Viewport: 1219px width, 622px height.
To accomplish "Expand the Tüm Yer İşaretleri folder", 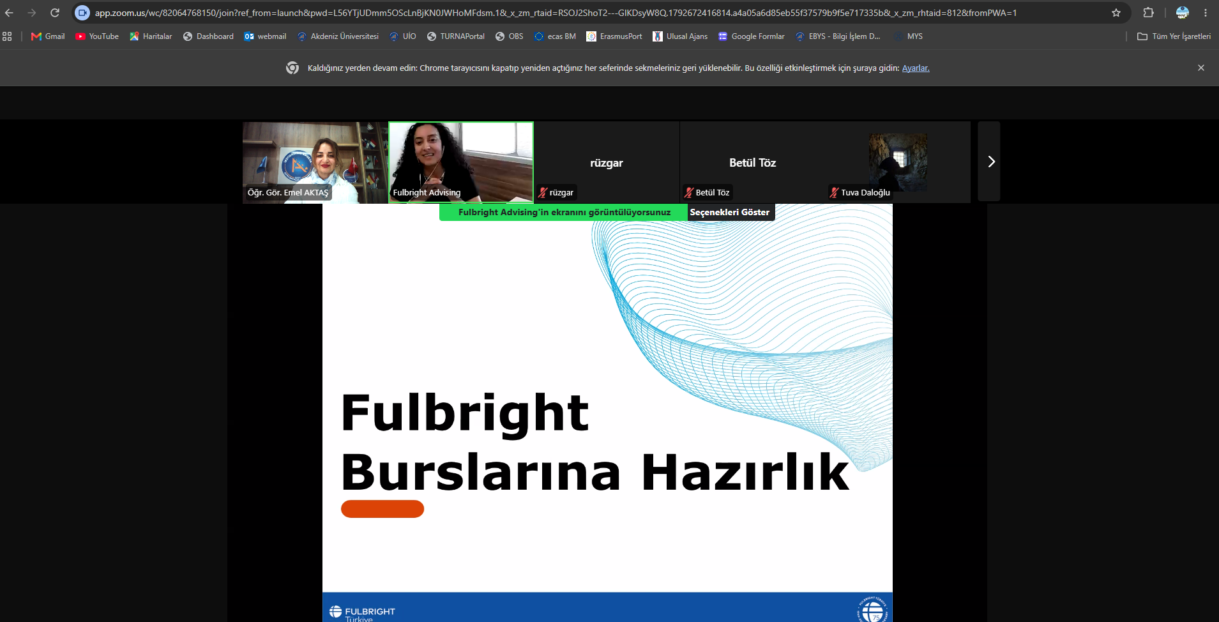I will point(1174,36).
